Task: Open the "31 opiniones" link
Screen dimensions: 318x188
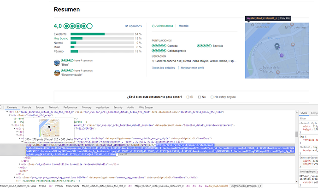Action: coord(133,26)
